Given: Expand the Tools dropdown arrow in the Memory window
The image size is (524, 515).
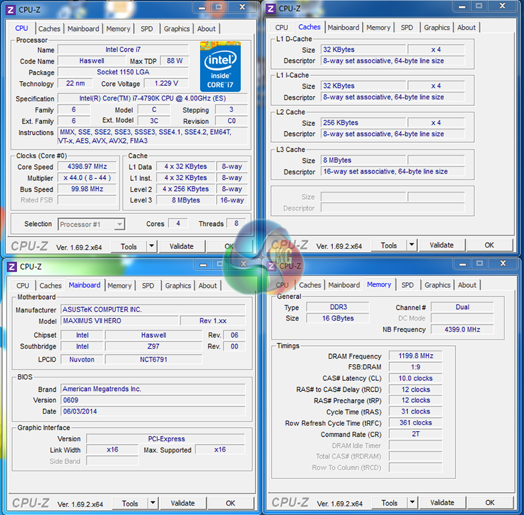Looking at the screenshot, I should tap(412, 503).
